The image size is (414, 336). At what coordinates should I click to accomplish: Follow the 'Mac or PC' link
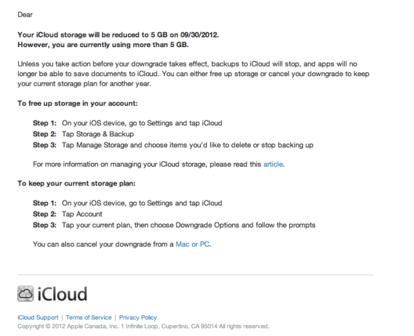[x=193, y=244]
